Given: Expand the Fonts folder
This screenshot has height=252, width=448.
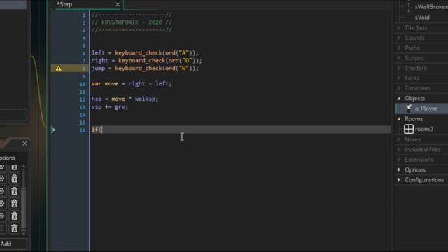Looking at the screenshot, I should [x=399, y=78].
